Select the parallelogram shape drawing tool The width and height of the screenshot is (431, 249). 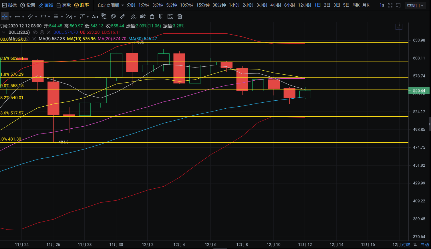point(43,17)
